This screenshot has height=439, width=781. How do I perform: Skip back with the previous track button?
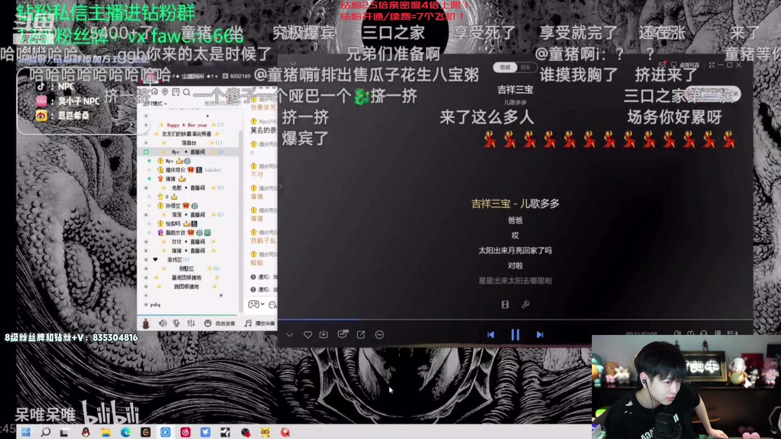click(491, 335)
